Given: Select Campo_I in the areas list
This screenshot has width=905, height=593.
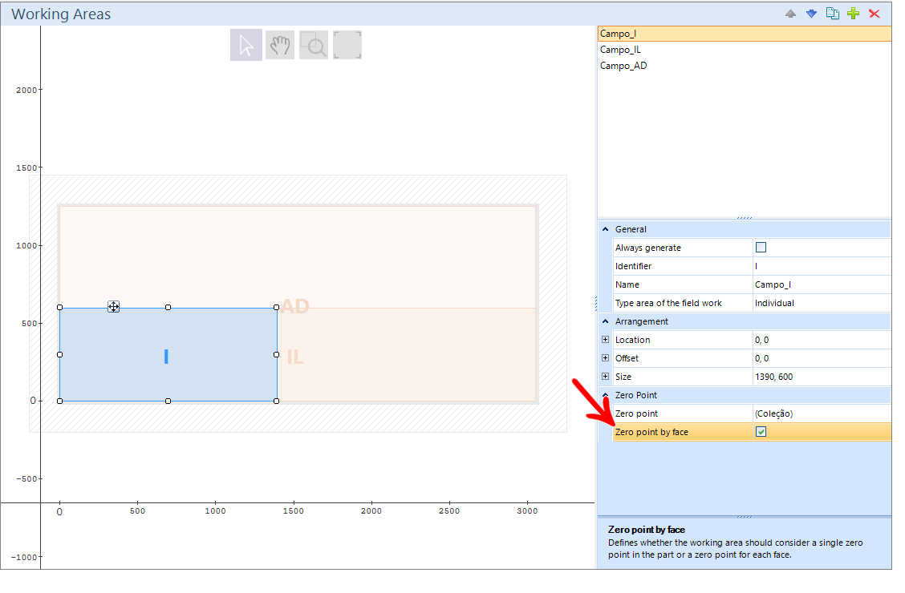Looking at the screenshot, I should coord(745,34).
